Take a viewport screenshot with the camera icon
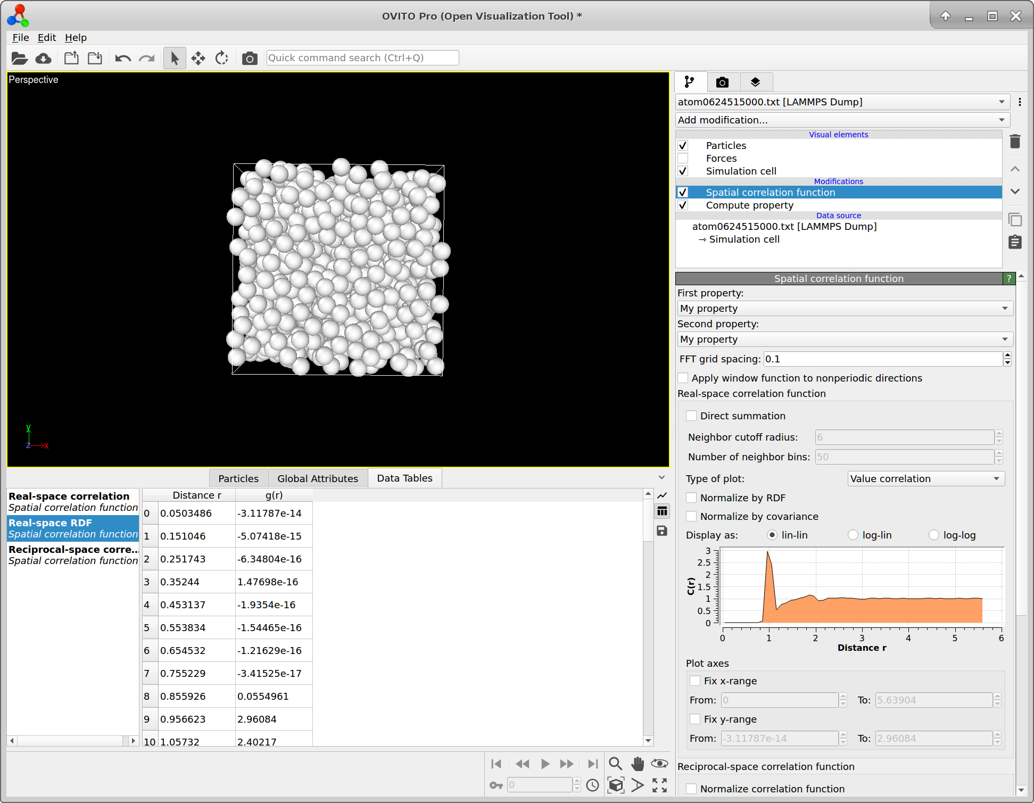Screen dimensions: 1034x803 coord(250,57)
